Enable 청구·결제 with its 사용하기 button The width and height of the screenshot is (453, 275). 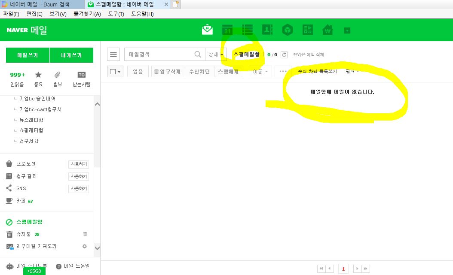(x=79, y=176)
